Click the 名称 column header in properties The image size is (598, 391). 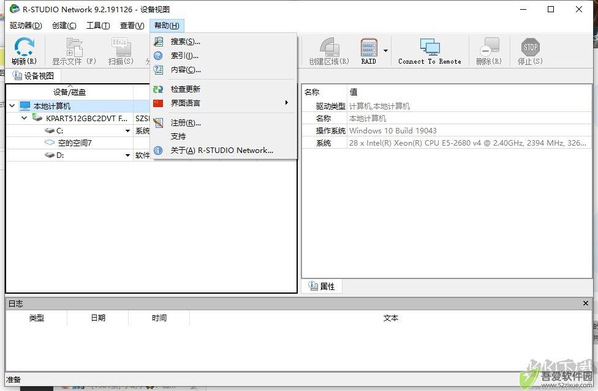pyautogui.click(x=325, y=92)
